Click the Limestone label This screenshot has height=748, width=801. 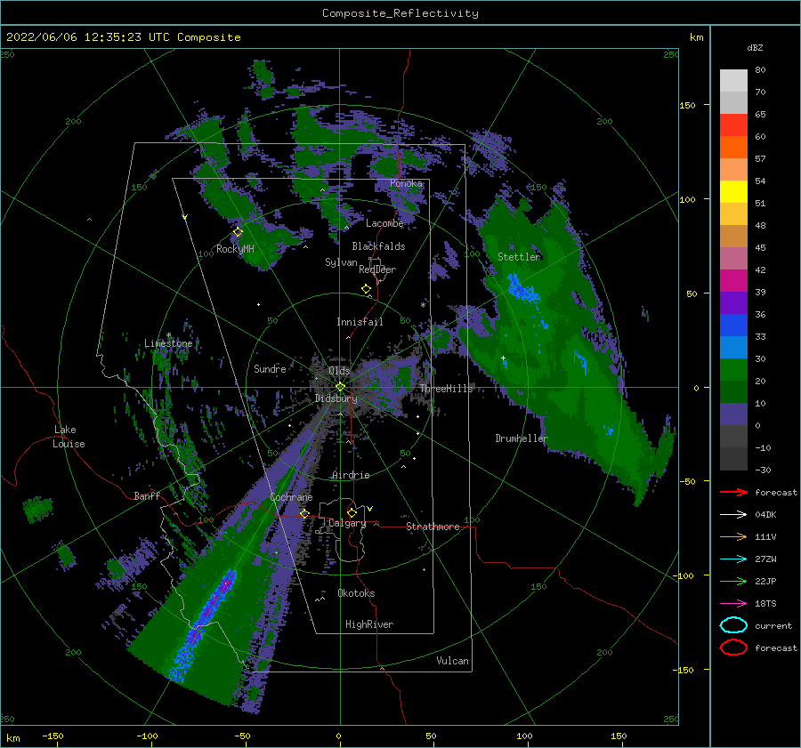(x=168, y=343)
